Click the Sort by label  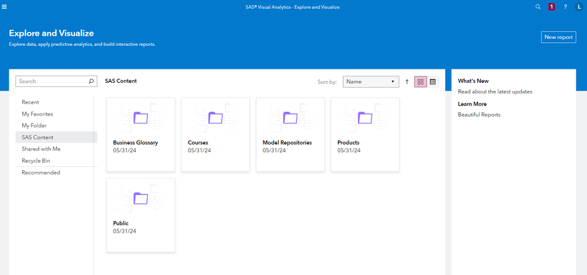coord(327,82)
